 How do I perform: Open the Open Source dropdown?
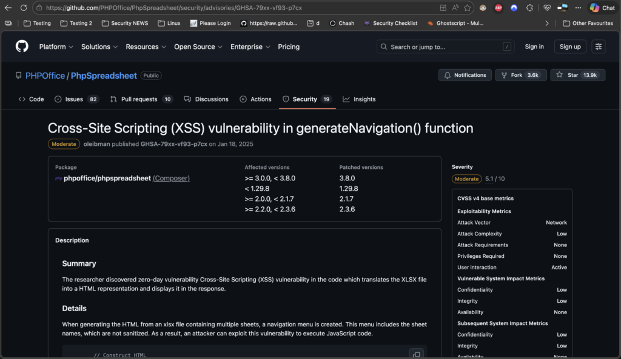(x=198, y=47)
